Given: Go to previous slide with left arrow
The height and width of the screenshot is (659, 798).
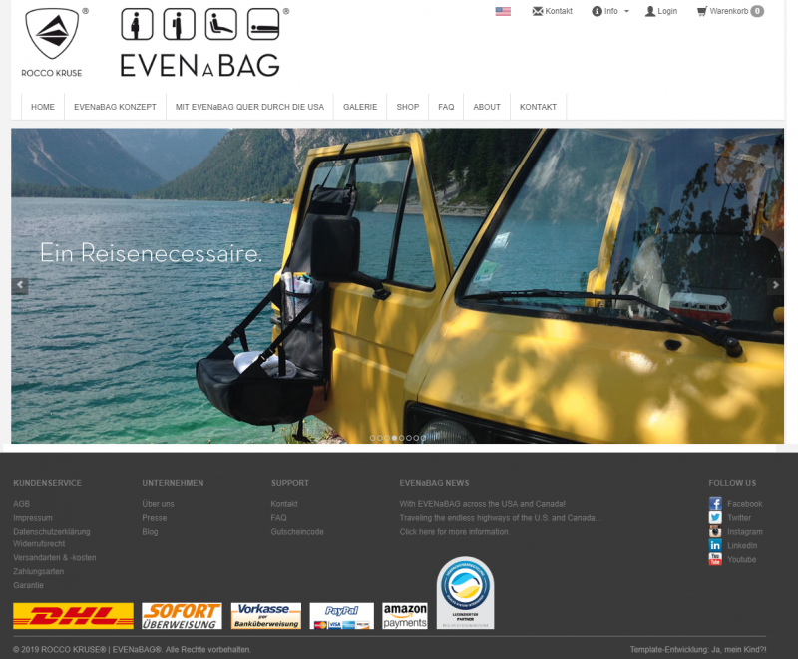Looking at the screenshot, I should 19,286.
